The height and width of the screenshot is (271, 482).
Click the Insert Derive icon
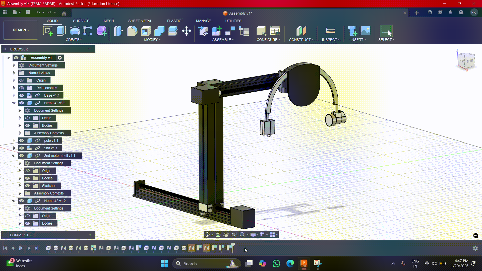coord(352,31)
